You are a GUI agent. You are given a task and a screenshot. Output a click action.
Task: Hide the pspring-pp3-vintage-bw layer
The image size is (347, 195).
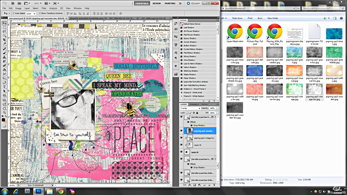point(181,138)
